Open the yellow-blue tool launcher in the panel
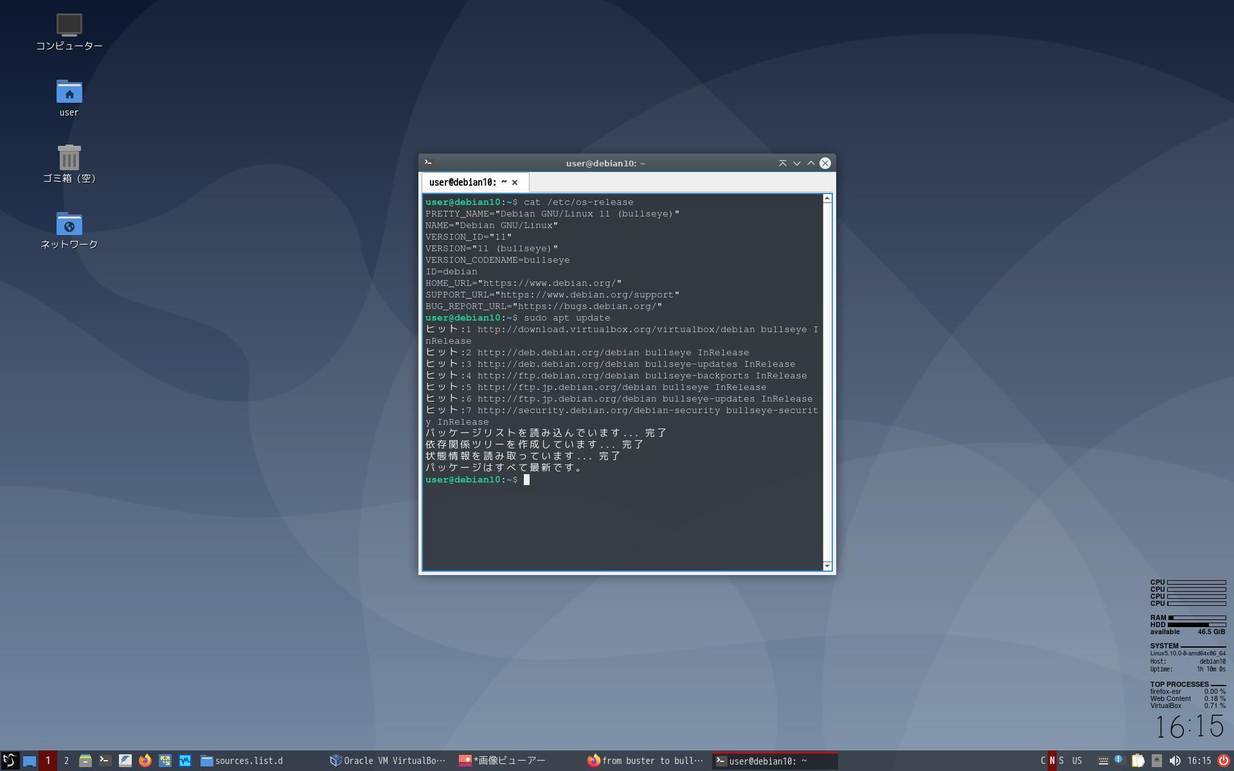The height and width of the screenshot is (771, 1234). tap(165, 761)
